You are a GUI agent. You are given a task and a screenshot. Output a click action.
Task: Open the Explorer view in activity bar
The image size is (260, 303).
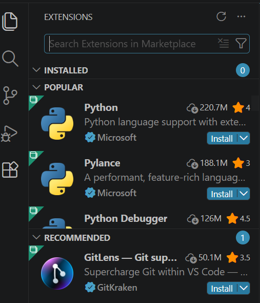coord(10,22)
